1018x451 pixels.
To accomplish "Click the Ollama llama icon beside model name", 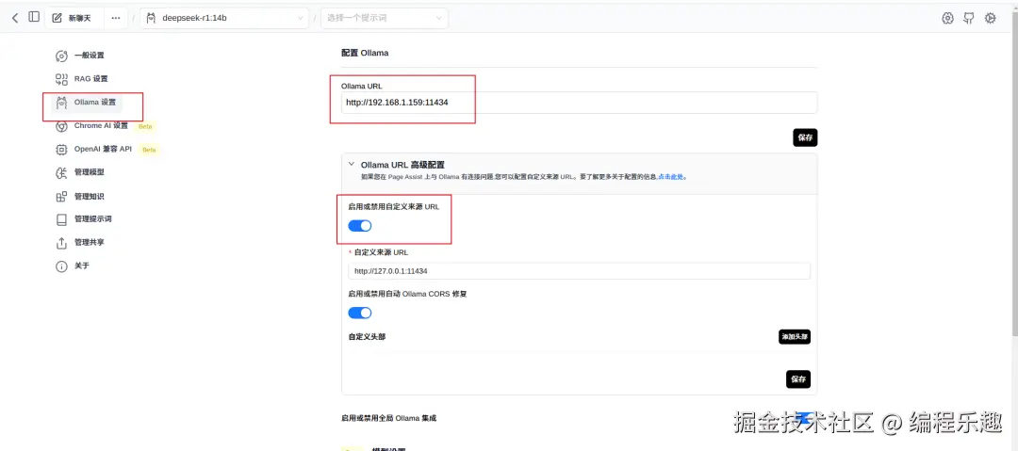I will (151, 18).
